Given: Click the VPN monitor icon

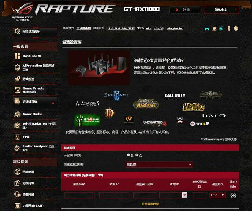Looking at the screenshot, I should tap(17, 137).
